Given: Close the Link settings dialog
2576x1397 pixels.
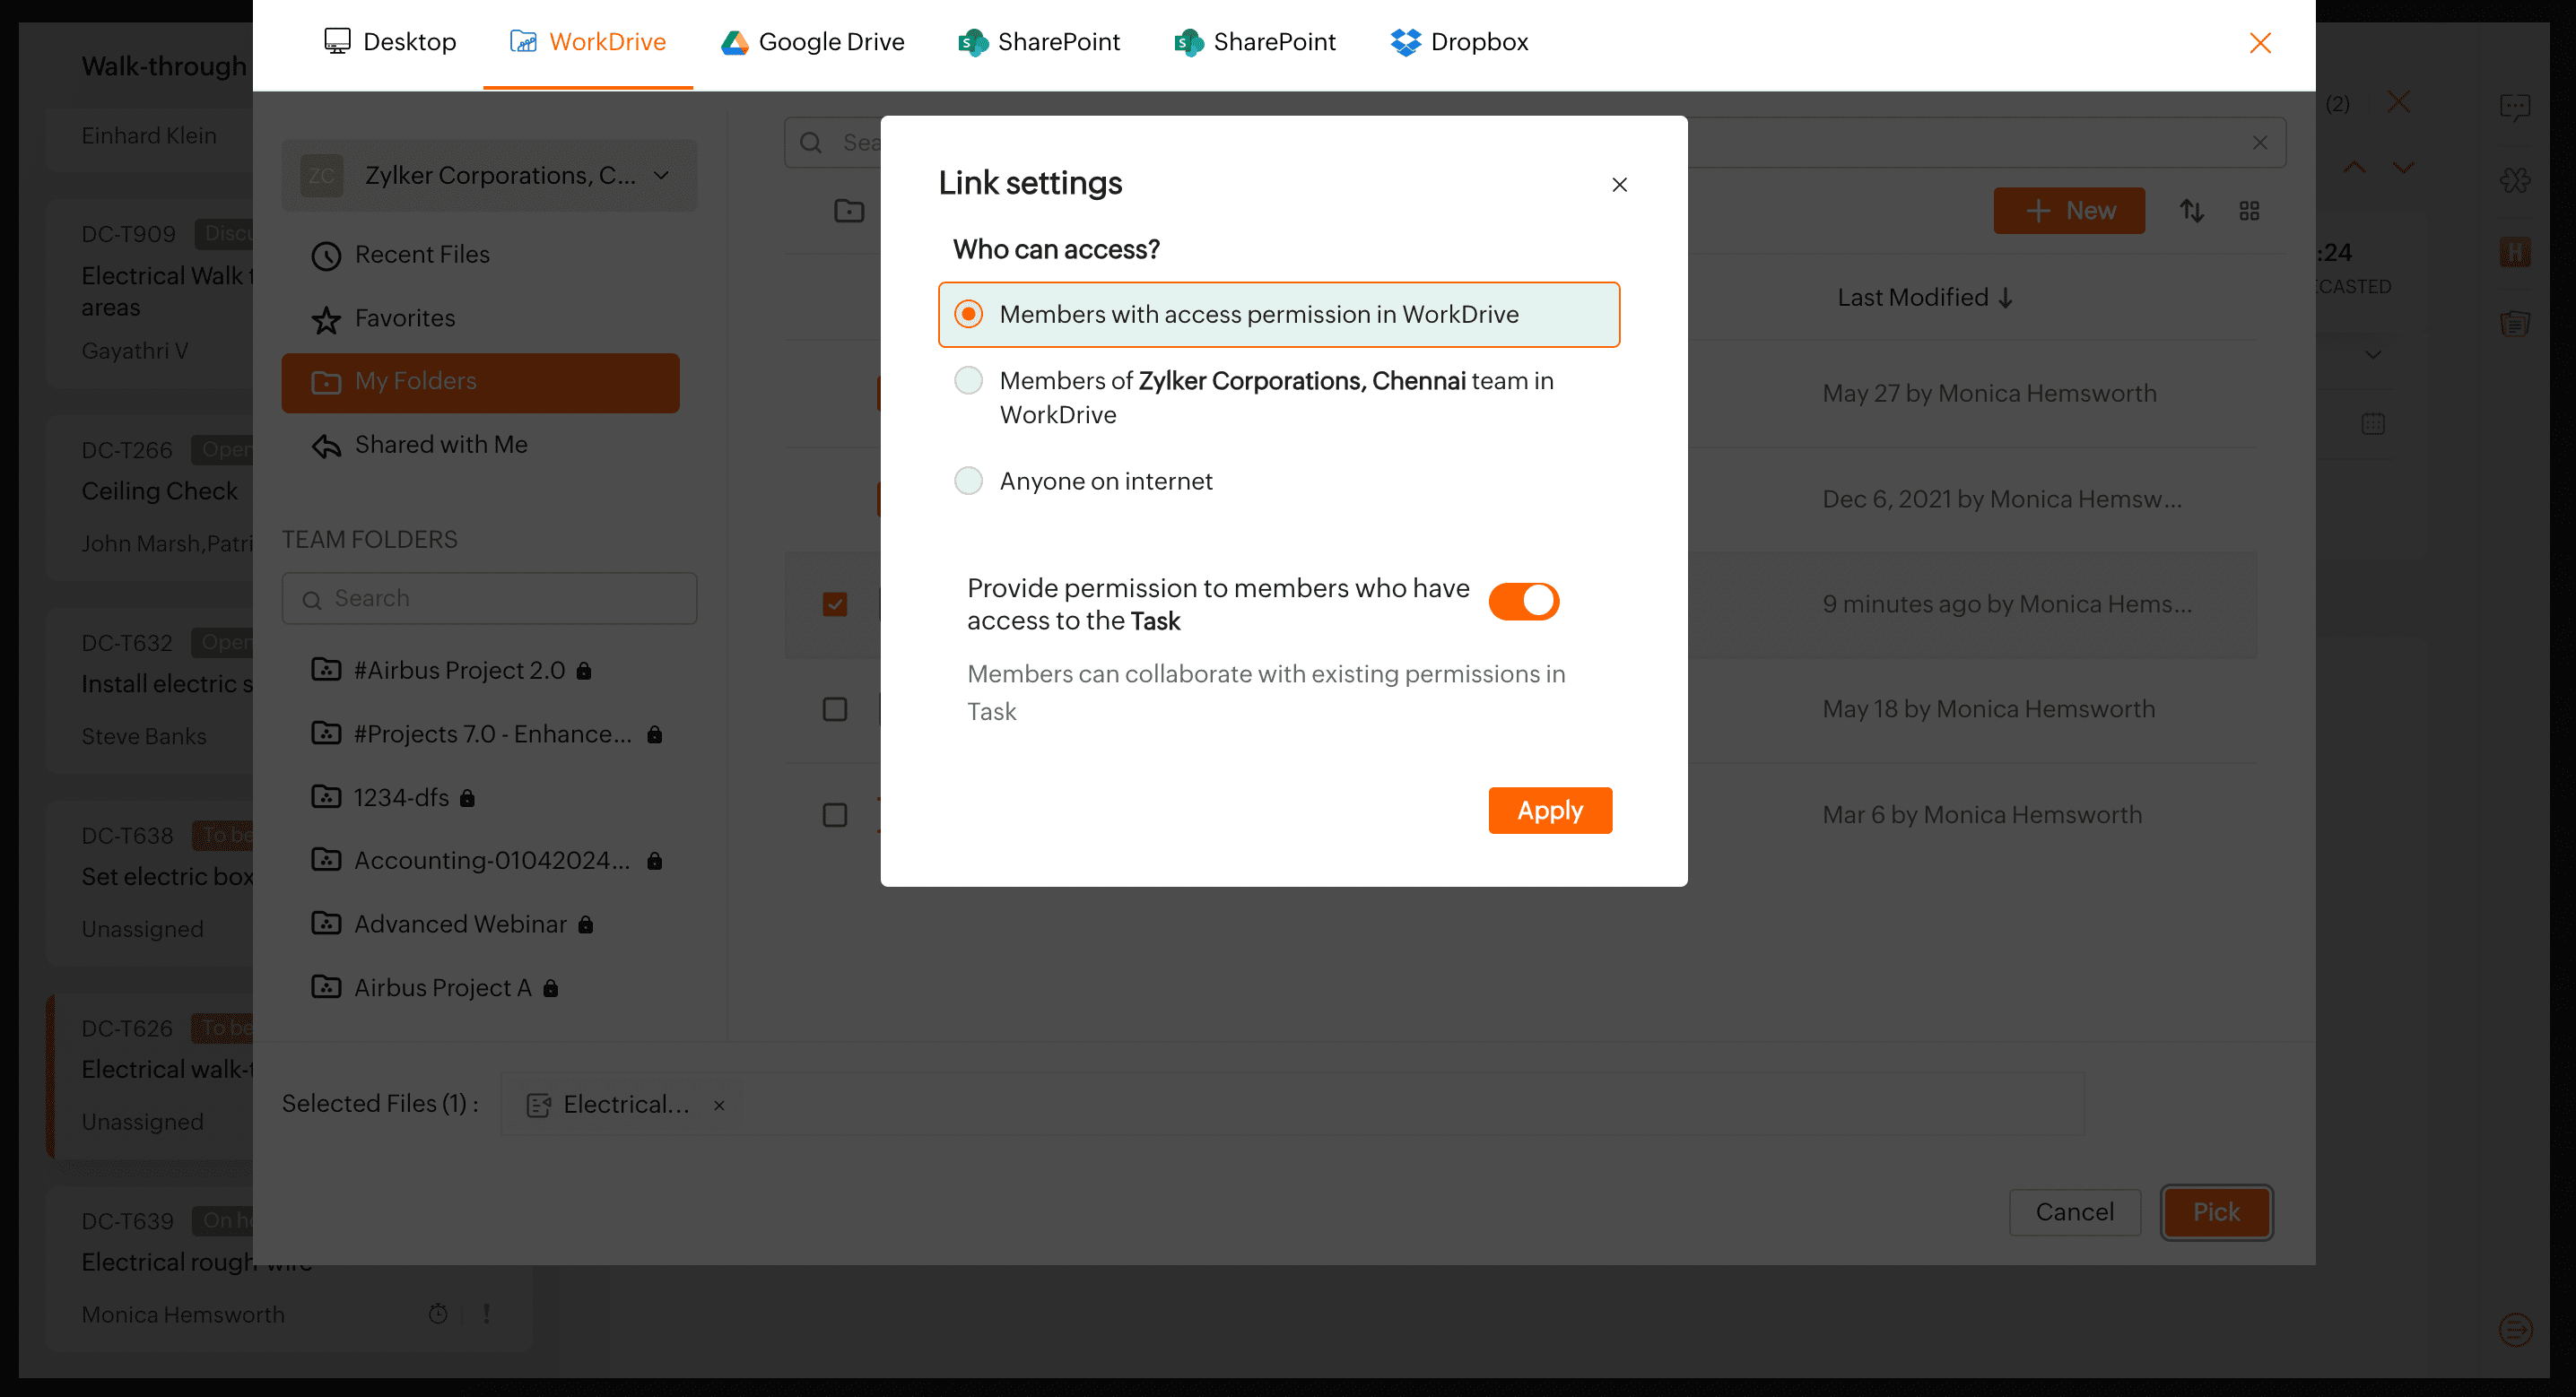Looking at the screenshot, I should coord(1619,185).
